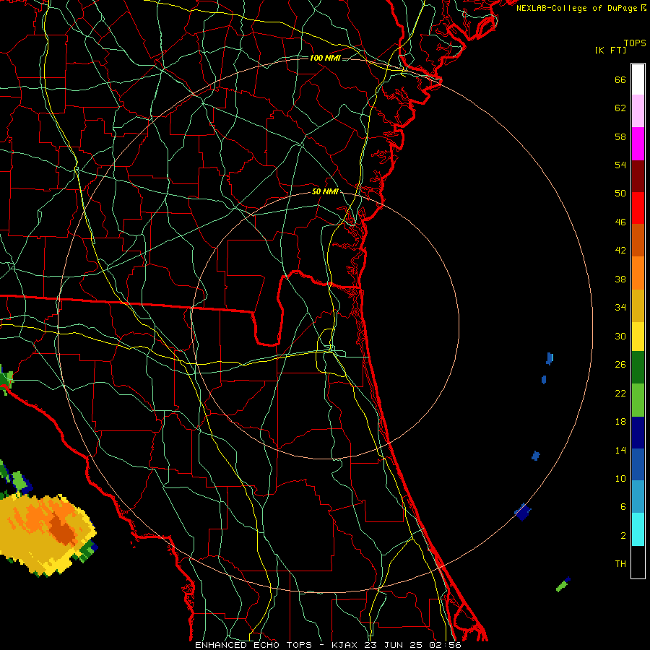The width and height of the screenshot is (650, 650).
Task: Select the dark red 54 kft swatch
Action: [x=638, y=176]
